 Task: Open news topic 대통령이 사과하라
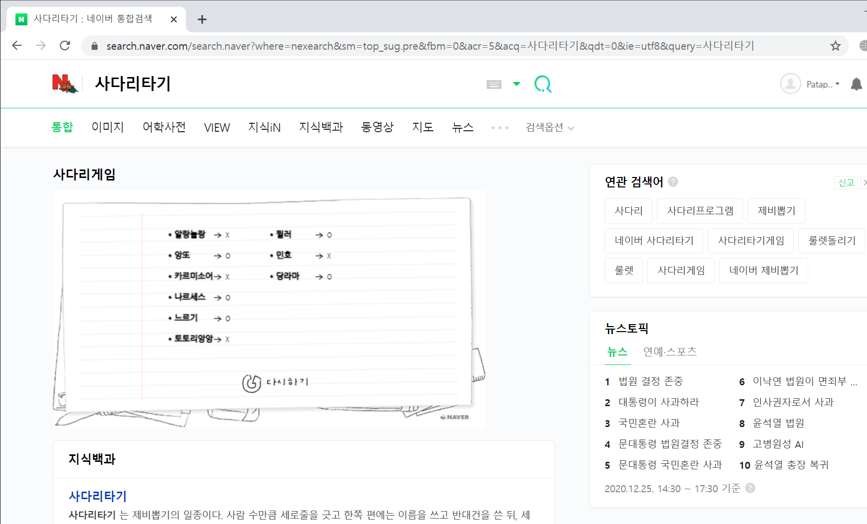[658, 402]
